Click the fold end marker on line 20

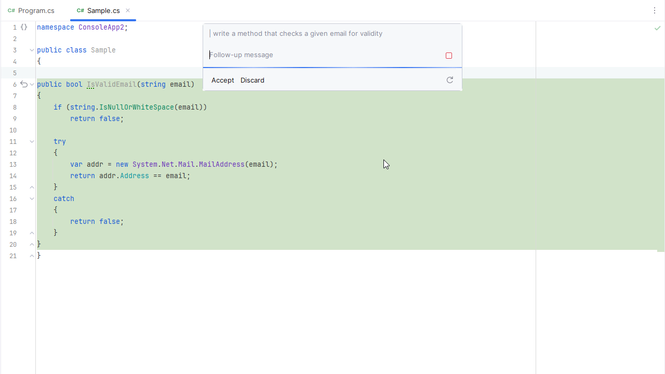pyautogui.click(x=32, y=244)
